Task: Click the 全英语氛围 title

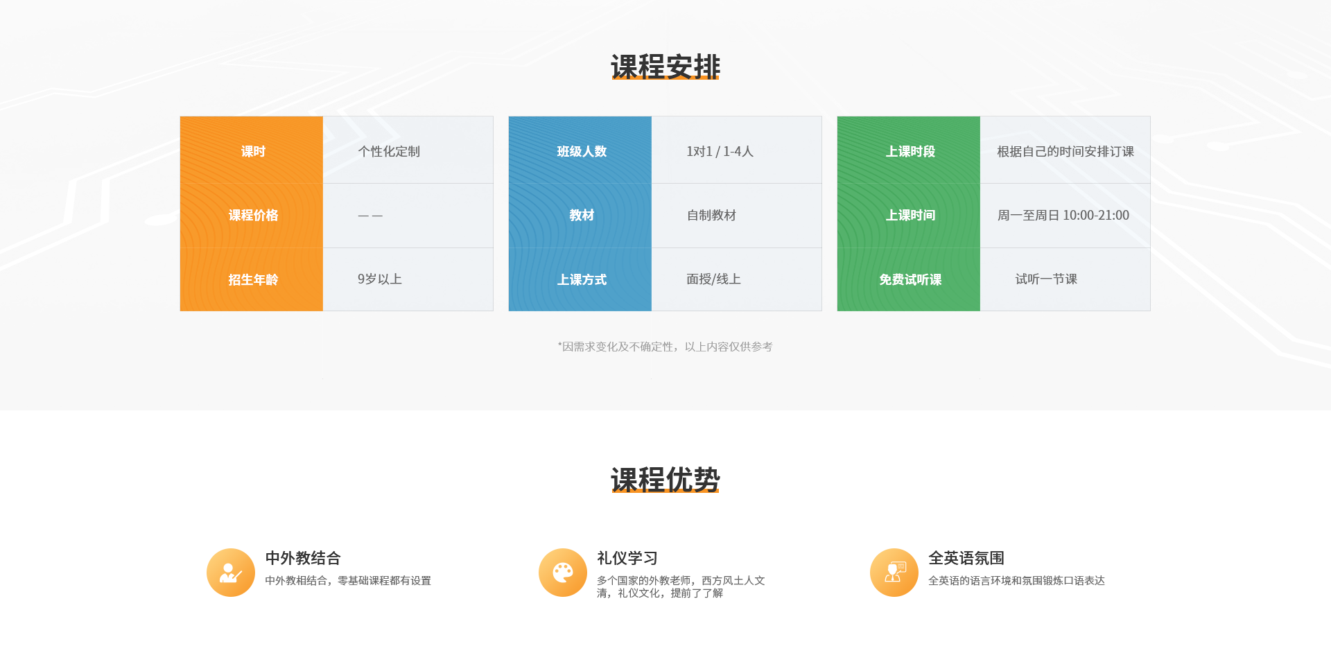Action: [x=966, y=558]
